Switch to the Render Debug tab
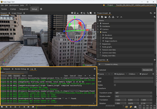Viewport: 157px width, 109px height. coord(20,69)
